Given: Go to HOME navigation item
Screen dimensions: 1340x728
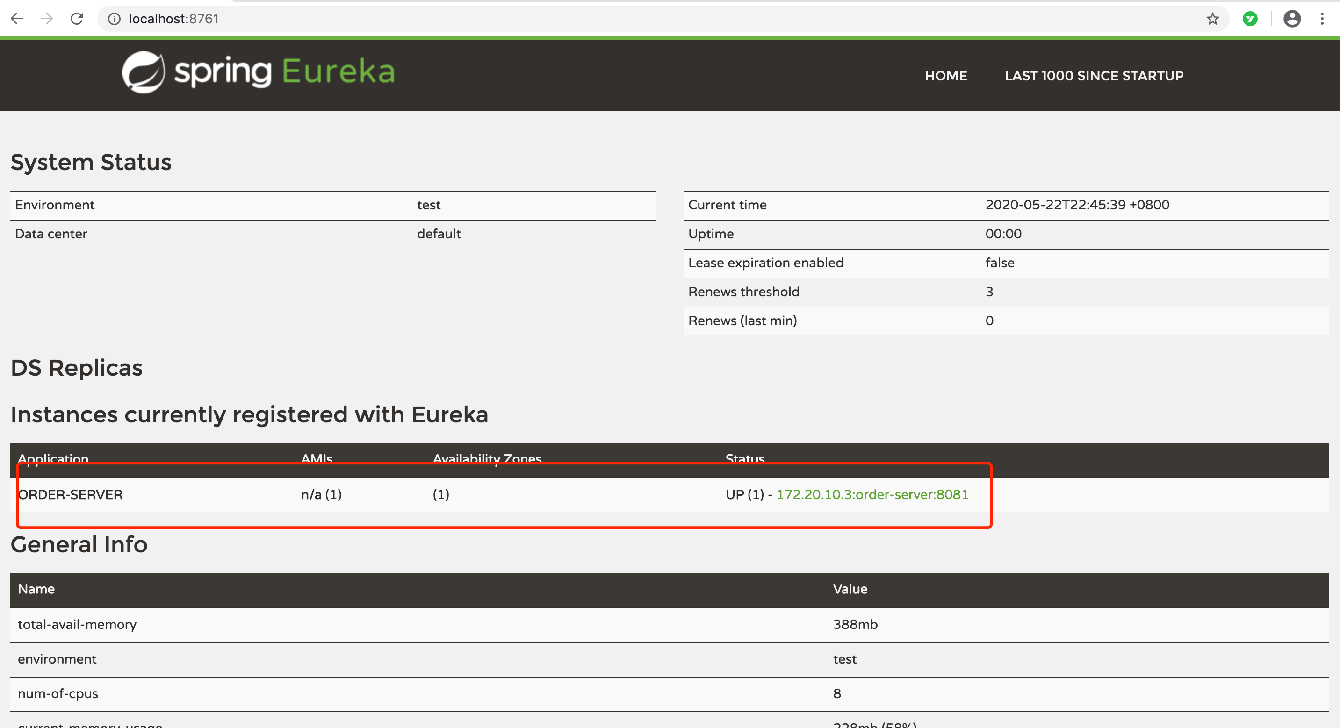Looking at the screenshot, I should click(946, 76).
